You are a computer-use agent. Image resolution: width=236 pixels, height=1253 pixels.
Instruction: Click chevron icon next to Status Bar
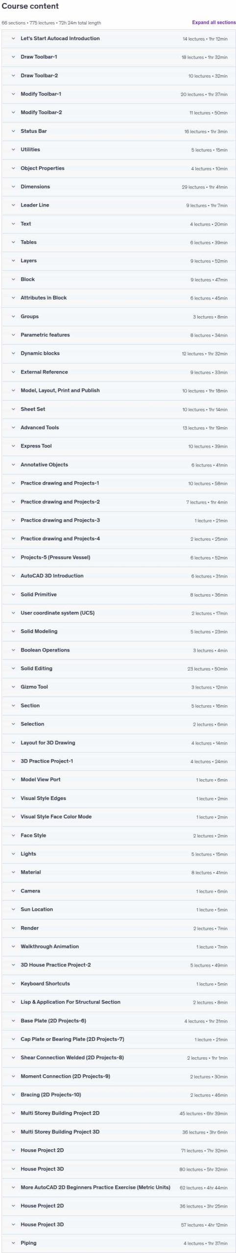tap(13, 131)
